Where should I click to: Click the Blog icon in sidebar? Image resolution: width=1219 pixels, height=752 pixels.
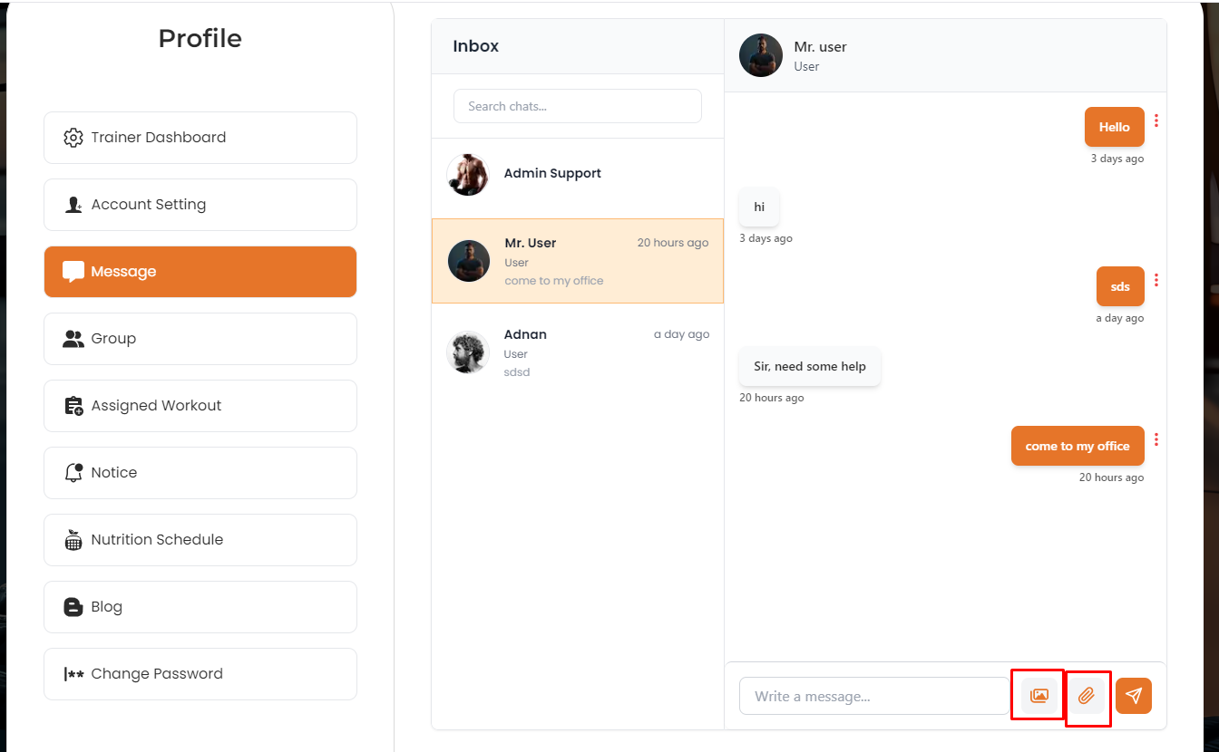tap(73, 607)
